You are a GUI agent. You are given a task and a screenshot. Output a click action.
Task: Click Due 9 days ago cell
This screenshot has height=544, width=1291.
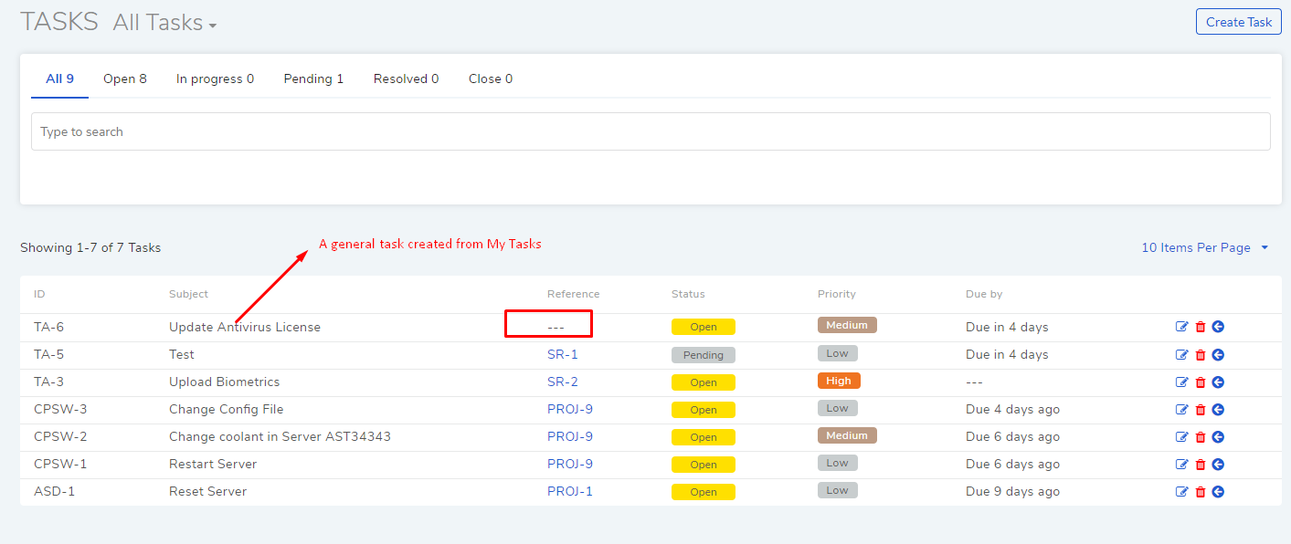coord(1012,491)
